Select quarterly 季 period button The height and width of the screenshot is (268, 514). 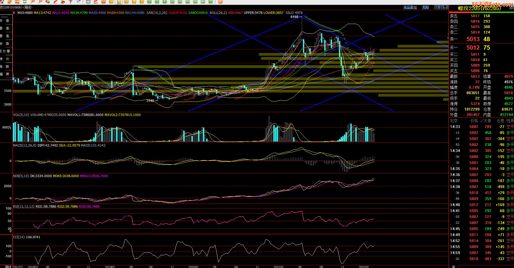134,1
